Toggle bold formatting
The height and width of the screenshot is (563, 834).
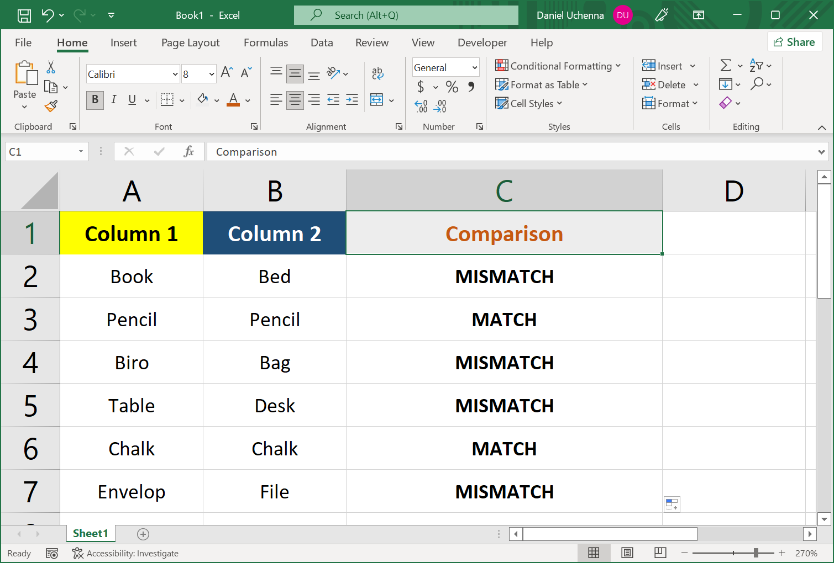pos(95,100)
